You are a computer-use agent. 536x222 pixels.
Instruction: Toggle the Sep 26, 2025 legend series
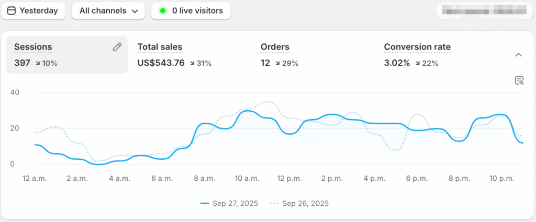click(299, 203)
